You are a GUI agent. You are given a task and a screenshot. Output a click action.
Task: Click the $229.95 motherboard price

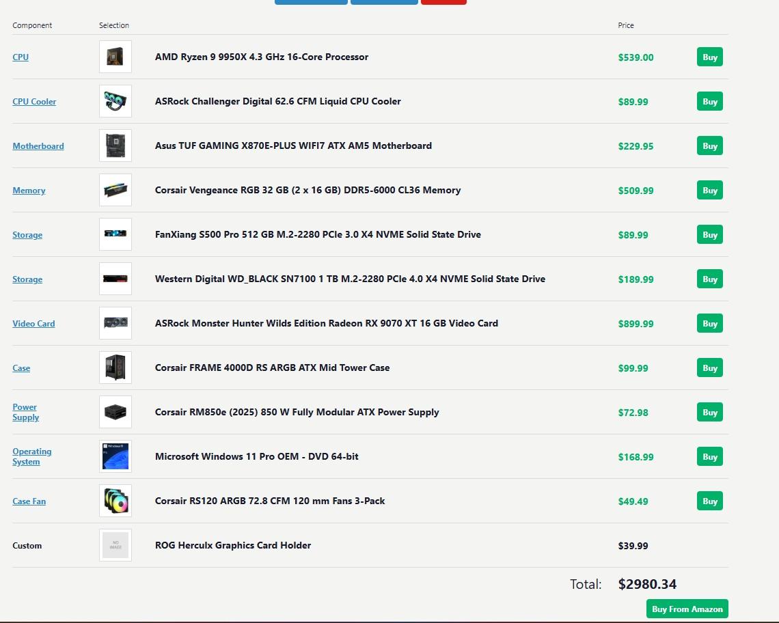pos(635,146)
